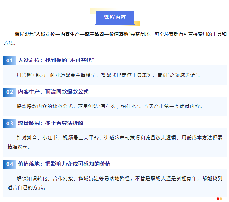
Task: Select the 02 number badge
Action: point(9,92)
